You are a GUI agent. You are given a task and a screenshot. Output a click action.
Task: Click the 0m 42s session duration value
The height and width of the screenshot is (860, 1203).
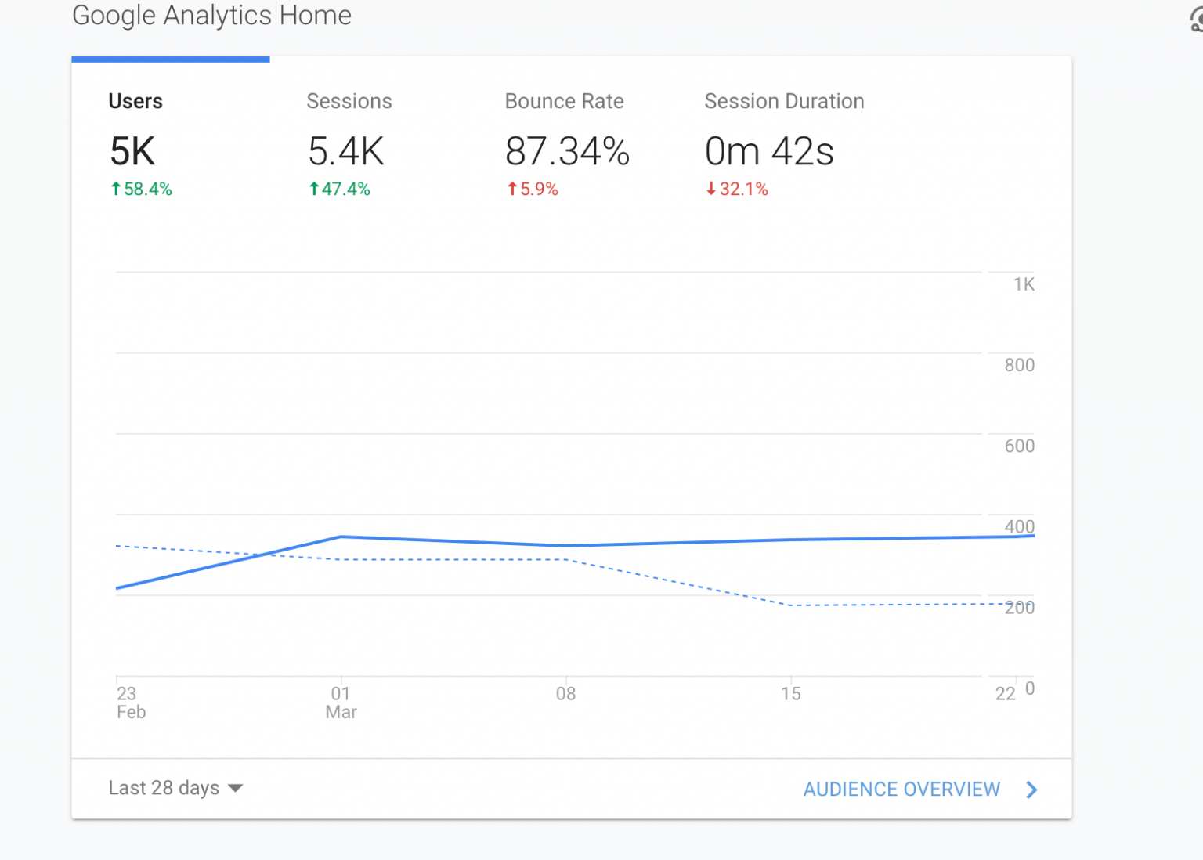769,151
